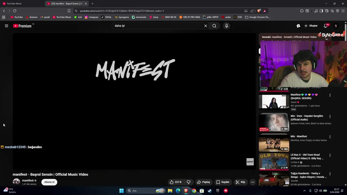This screenshot has width=347, height=195.
Task: Open Lil Nas X - Old Town Road title
Action: click(307, 157)
